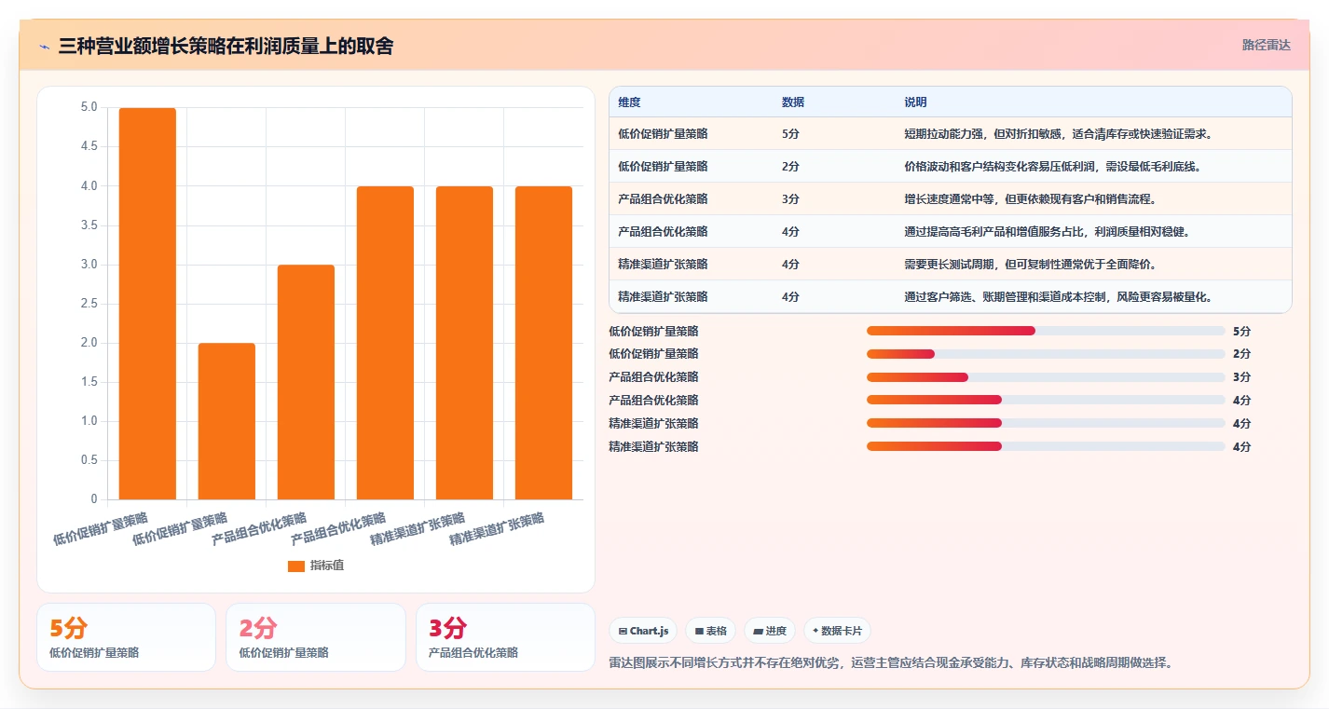Click the 数据卡片 tag

(837, 631)
